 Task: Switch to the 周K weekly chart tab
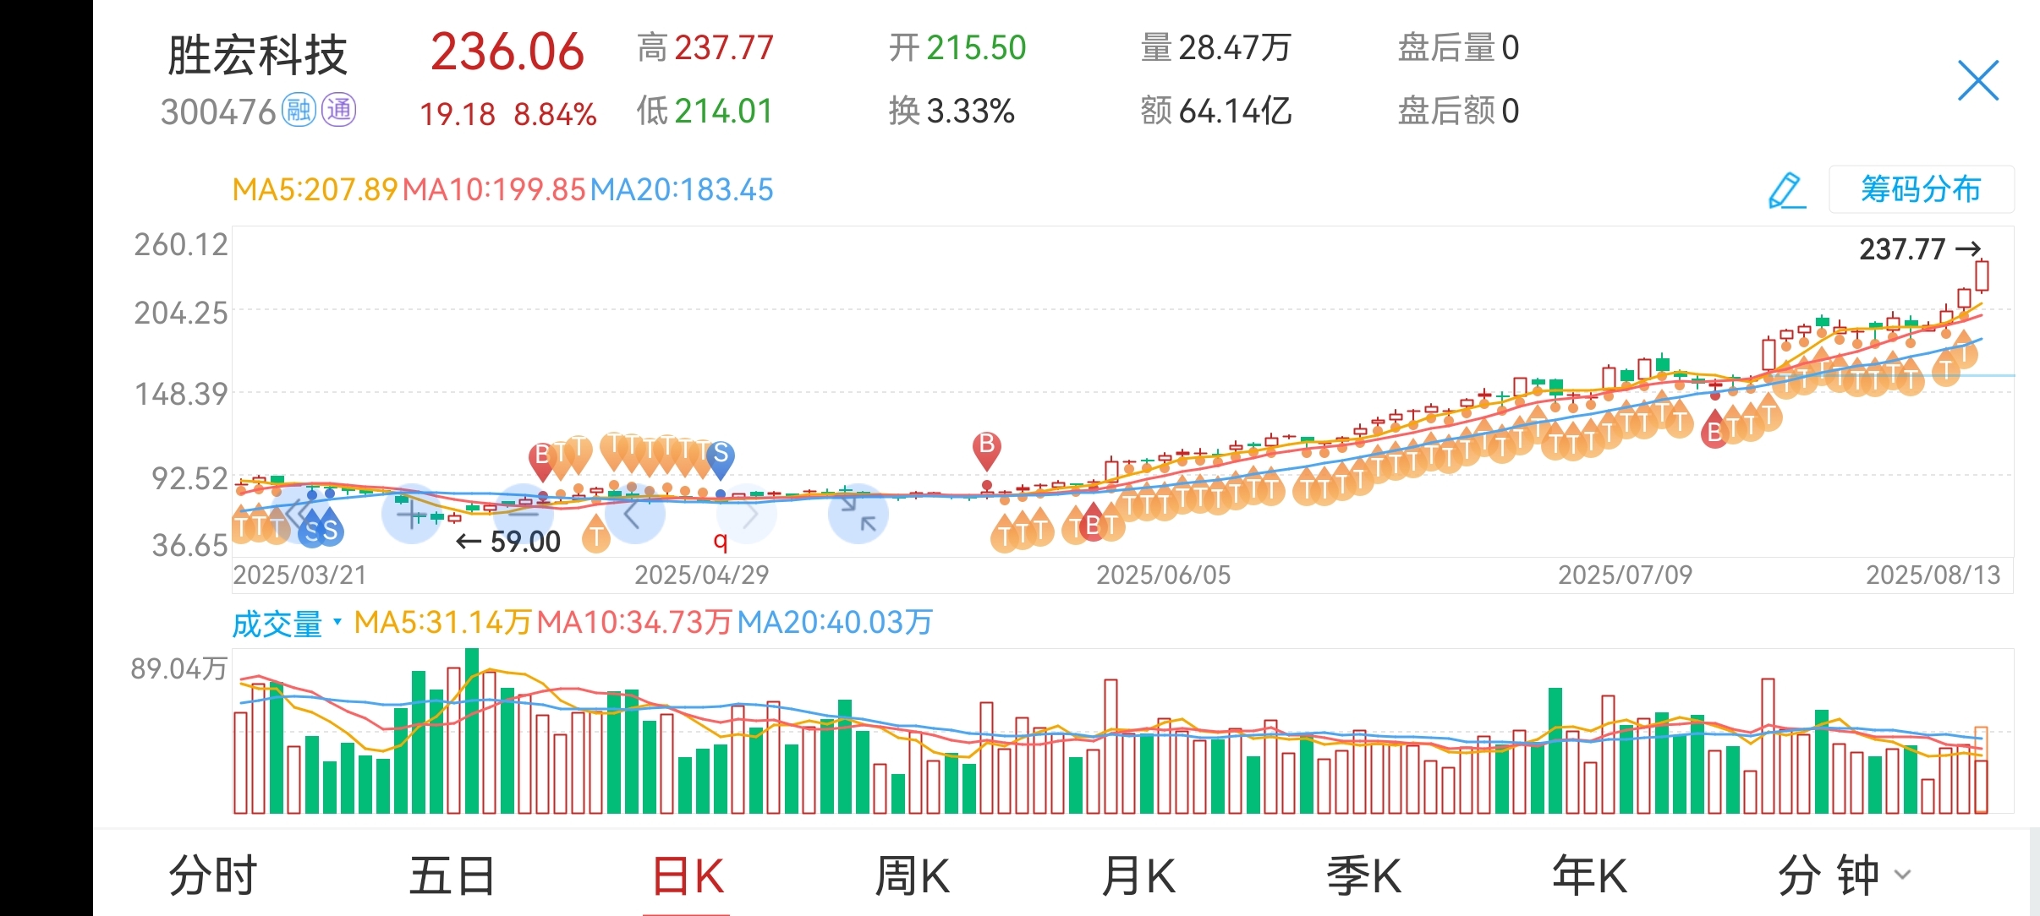point(913,875)
